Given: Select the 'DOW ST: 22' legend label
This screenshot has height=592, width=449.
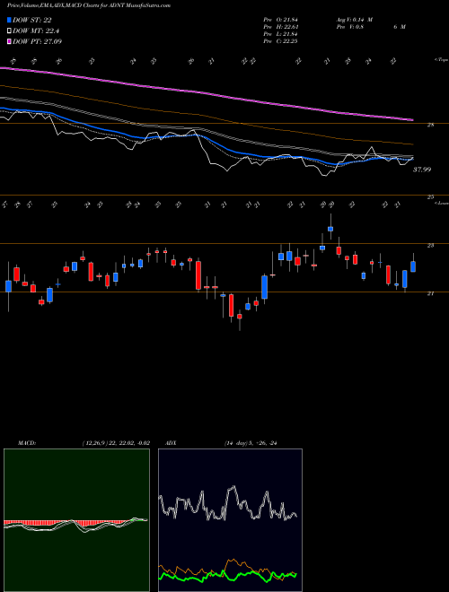Looking at the screenshot, I should [x=32, y=20].
